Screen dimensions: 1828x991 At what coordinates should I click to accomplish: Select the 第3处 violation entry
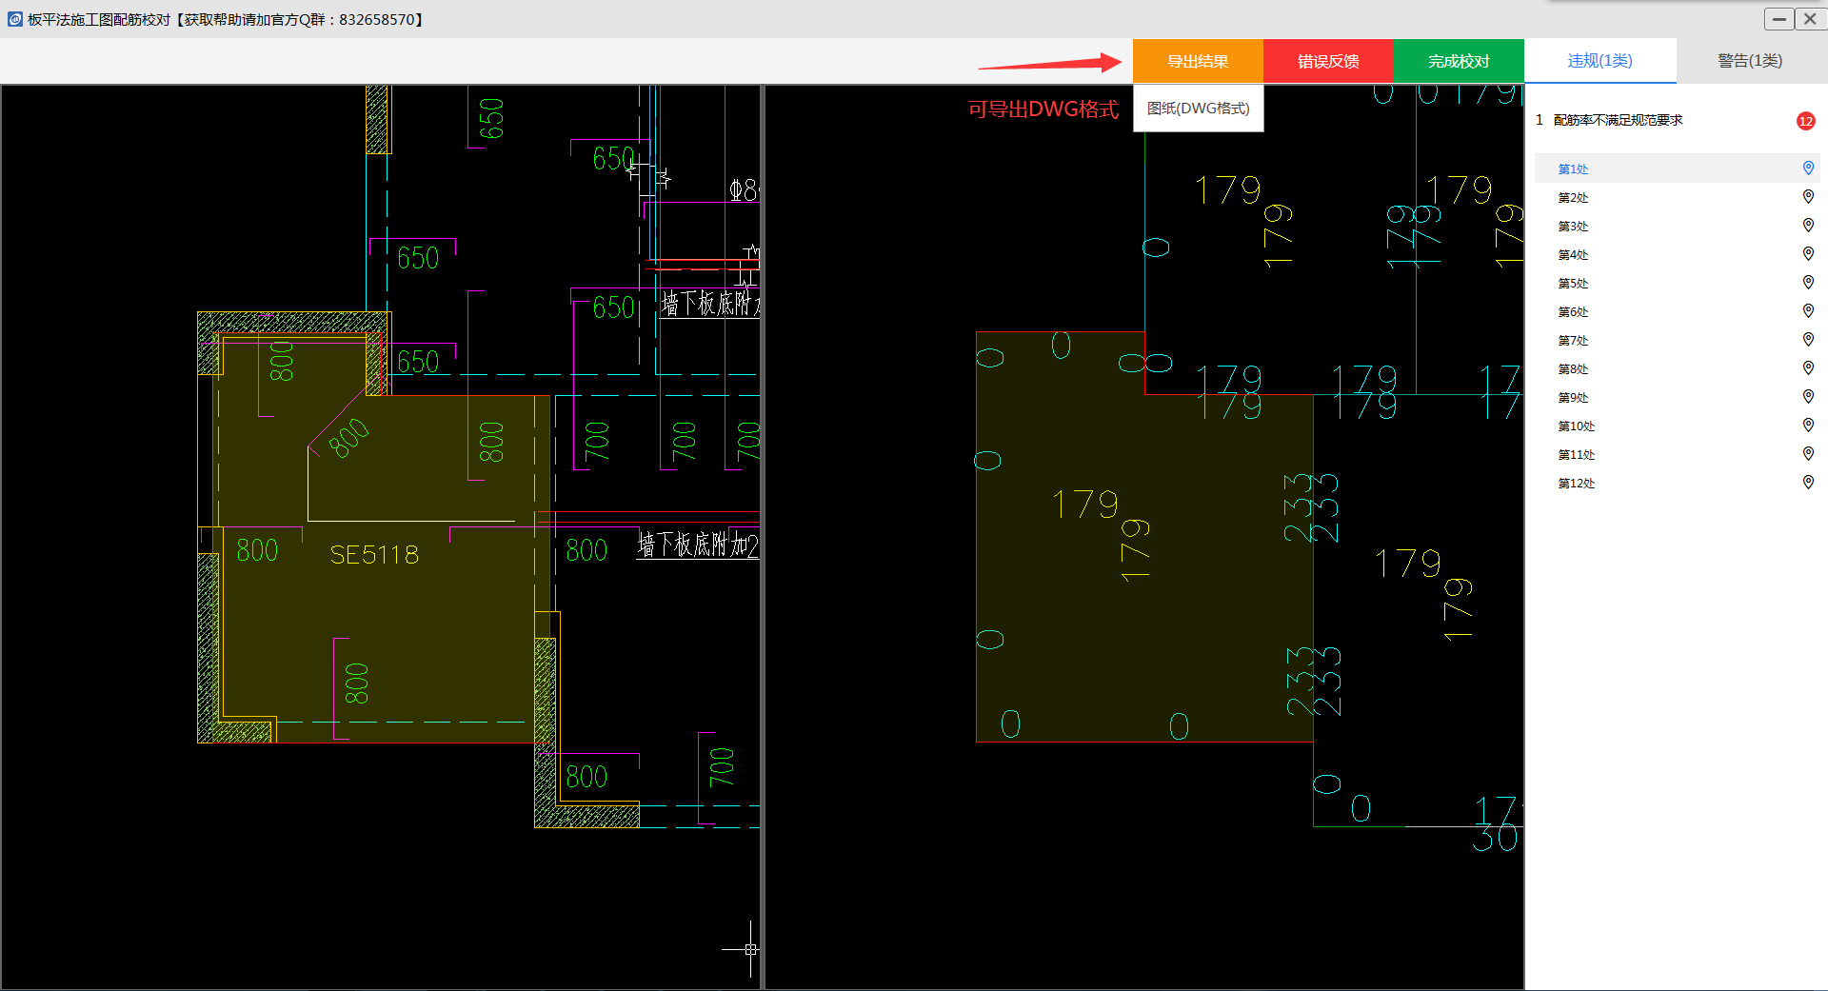click(1573, 227)
